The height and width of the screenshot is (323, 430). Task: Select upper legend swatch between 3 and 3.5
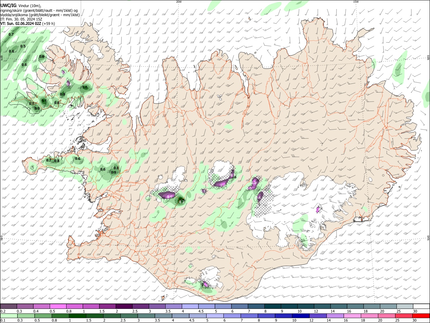tap(157, 306)
